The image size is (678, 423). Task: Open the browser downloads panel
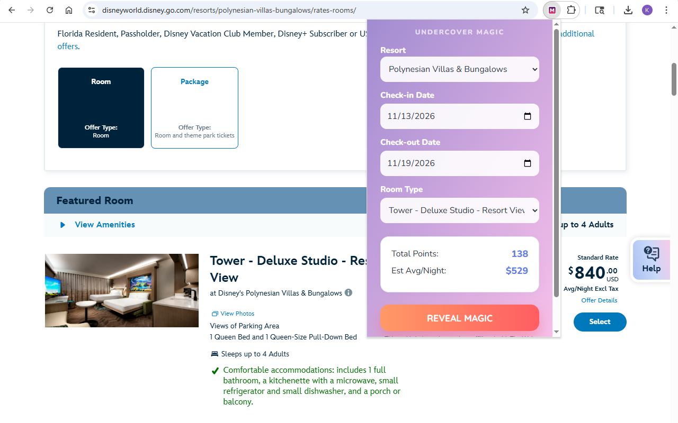pos(628,10)
